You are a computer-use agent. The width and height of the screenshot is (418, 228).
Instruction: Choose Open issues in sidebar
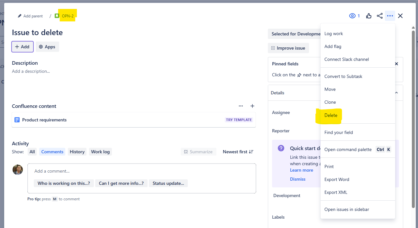coord(358,209)
